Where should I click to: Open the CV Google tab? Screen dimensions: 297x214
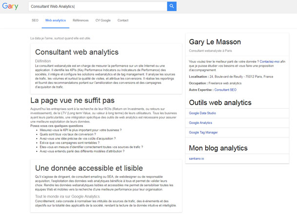[103, 20]
